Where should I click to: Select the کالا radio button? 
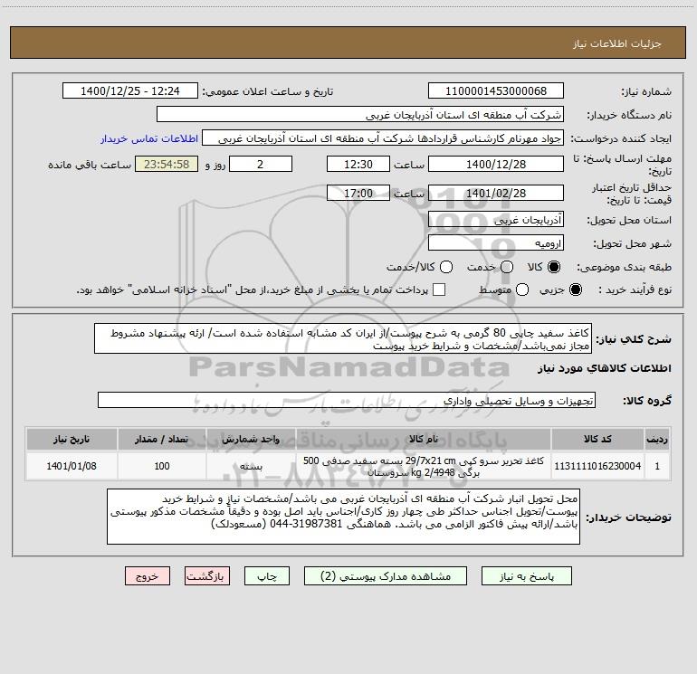click(554, 267)
